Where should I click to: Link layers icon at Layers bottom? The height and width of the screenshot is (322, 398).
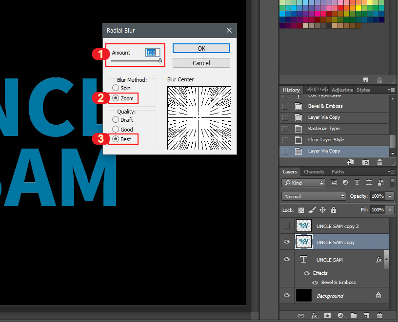[x=301, y=316]
